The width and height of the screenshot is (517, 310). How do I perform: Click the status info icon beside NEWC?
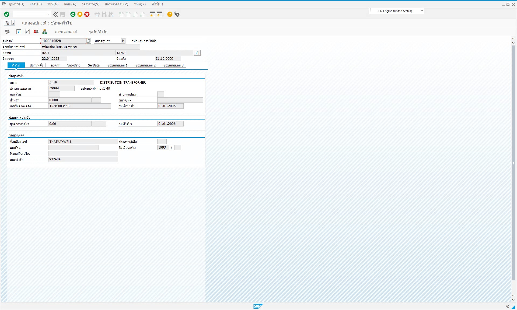197,53
